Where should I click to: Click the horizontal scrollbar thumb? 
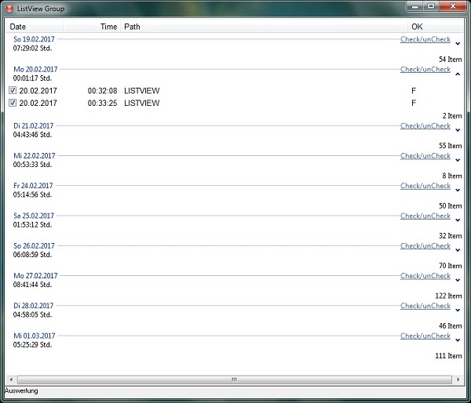click(x=232, y=379)
